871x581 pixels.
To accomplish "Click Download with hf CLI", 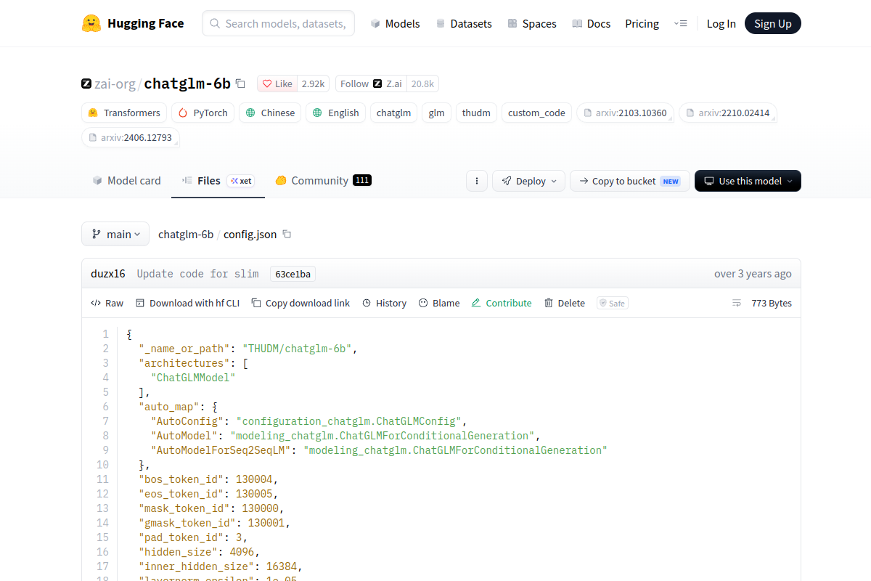I will pos(187,303).
